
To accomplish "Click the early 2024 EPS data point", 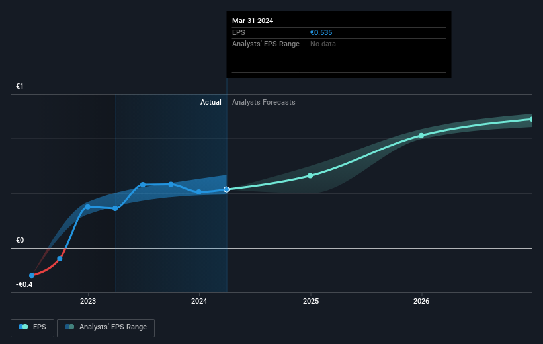I will 199,192.
